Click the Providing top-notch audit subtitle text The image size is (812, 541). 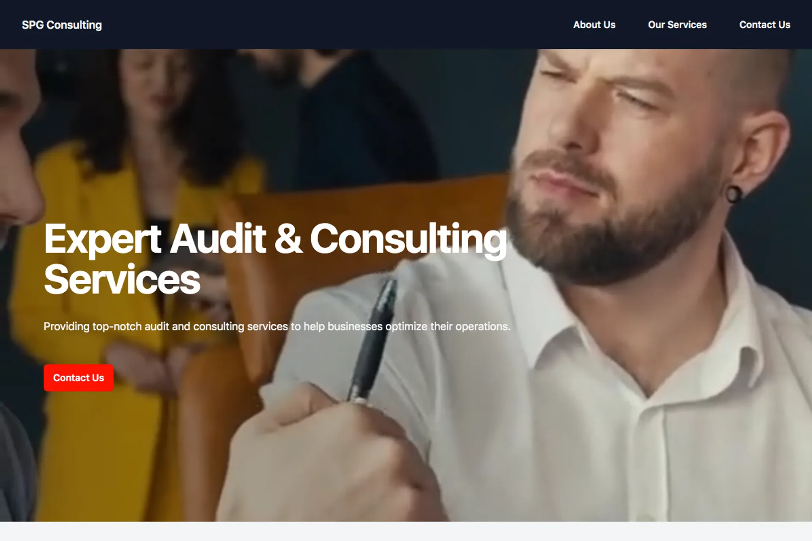click(x=277, y=327)
